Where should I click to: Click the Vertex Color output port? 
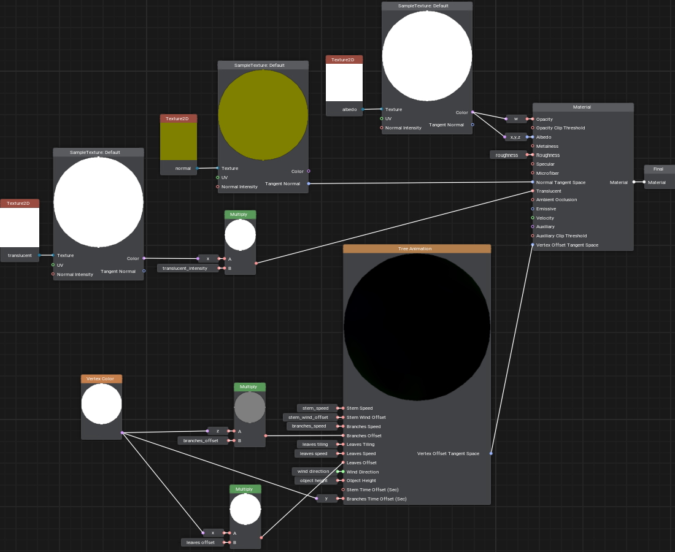tap(121, 433)
